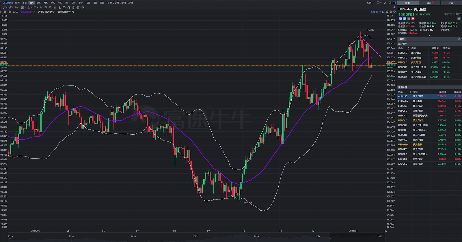Select EURindex 歐元指數 row

click(x=429, y=101)
